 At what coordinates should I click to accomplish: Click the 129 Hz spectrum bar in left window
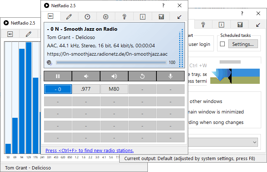tap(29, 98)
